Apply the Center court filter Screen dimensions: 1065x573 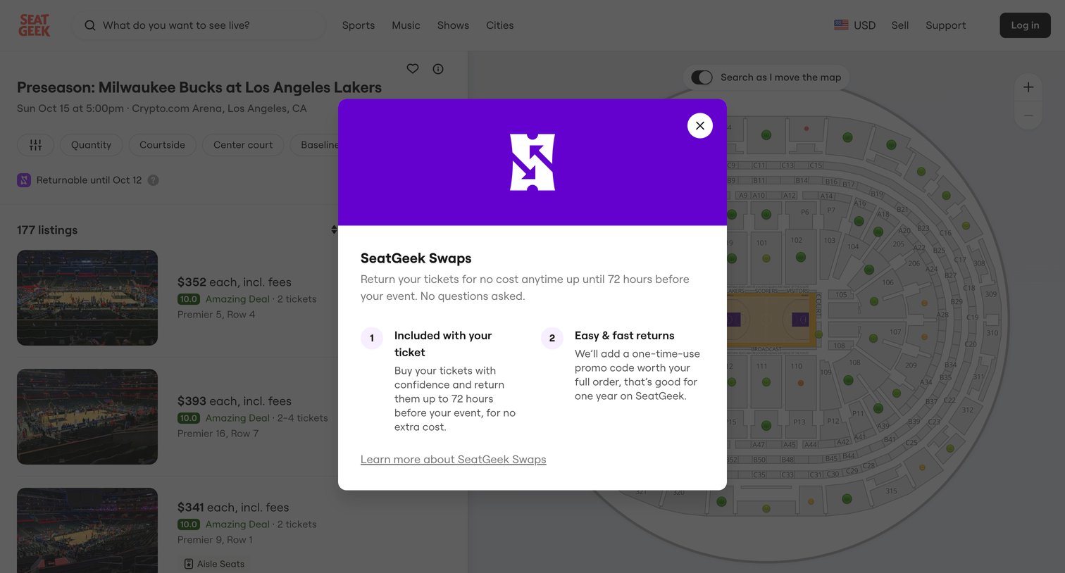pos(243,145)
